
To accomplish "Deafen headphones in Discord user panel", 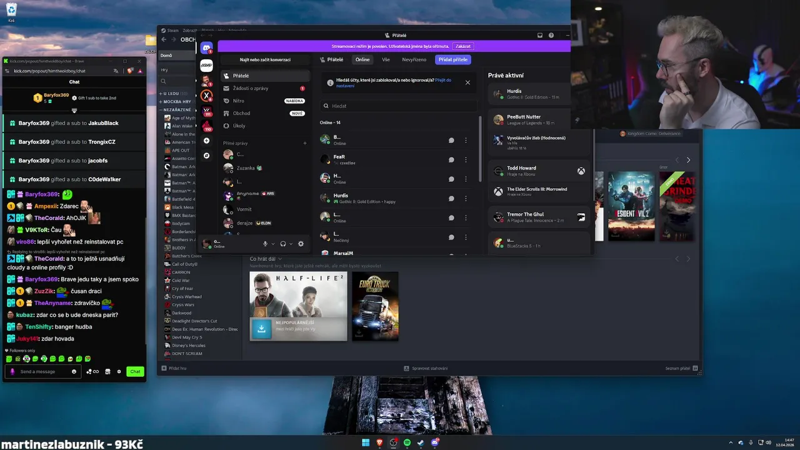I will pos(283,244).
